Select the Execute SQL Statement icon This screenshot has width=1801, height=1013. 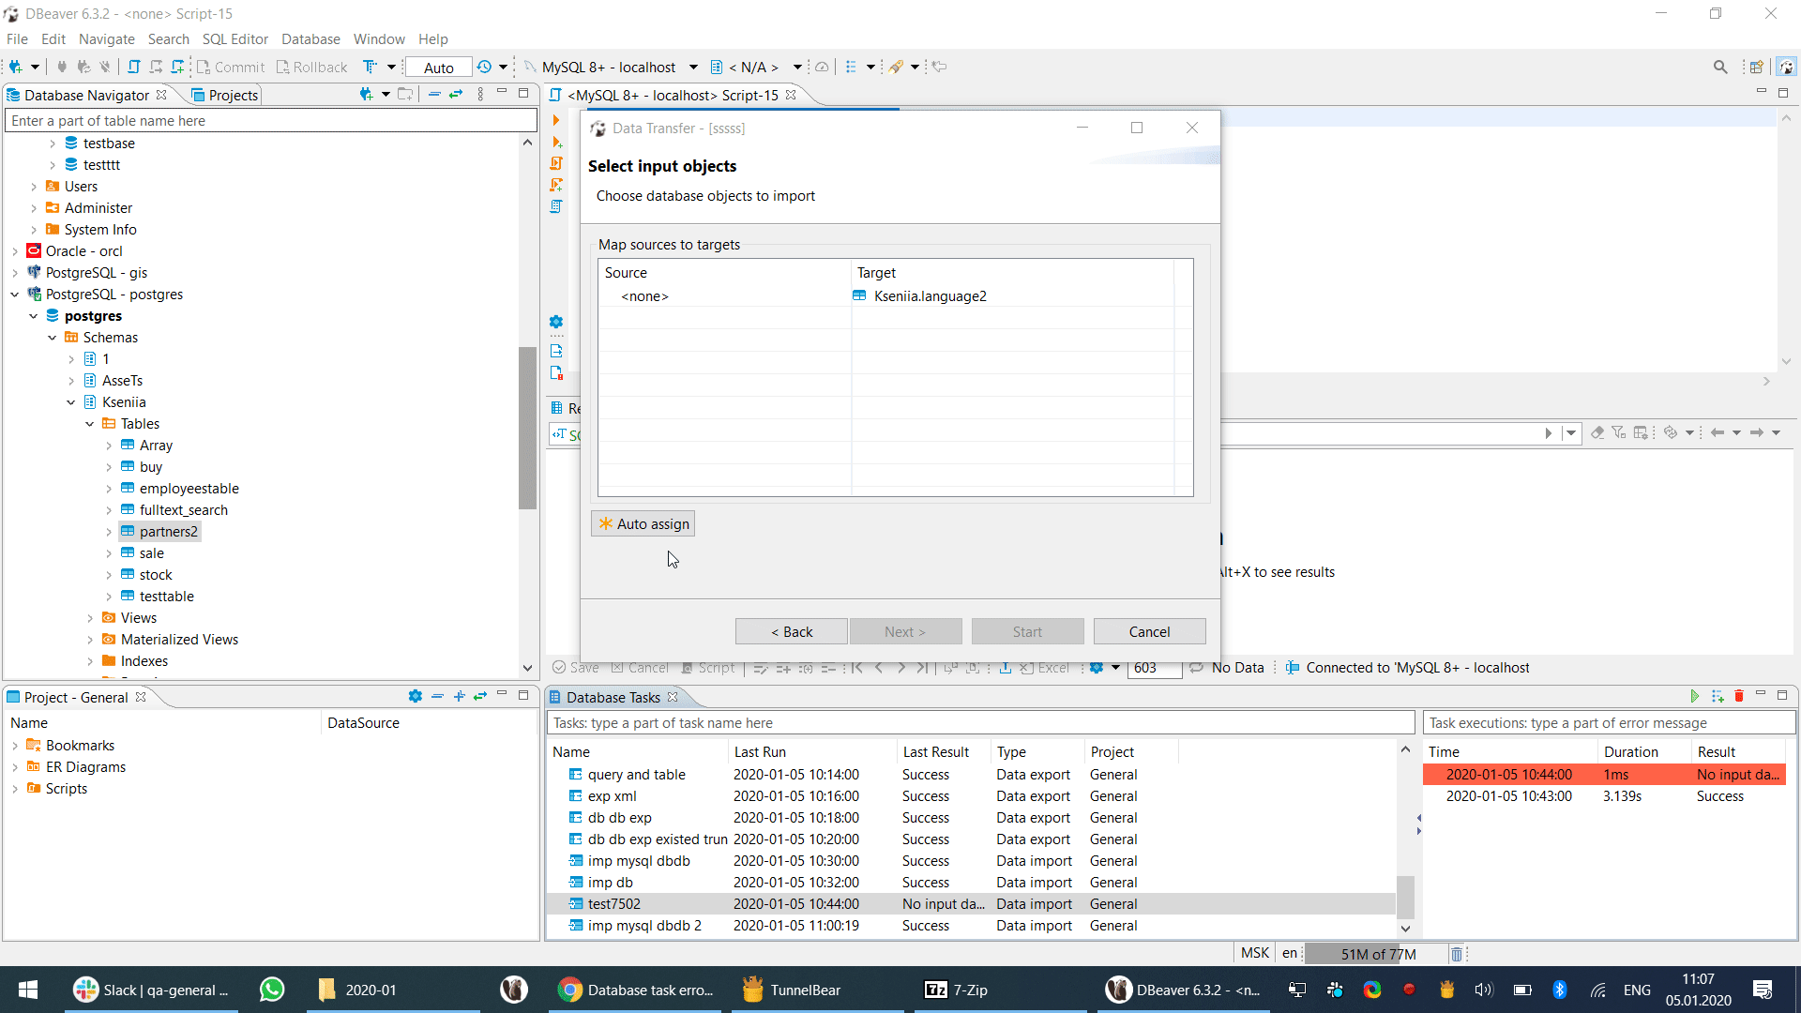click(557, 120)
